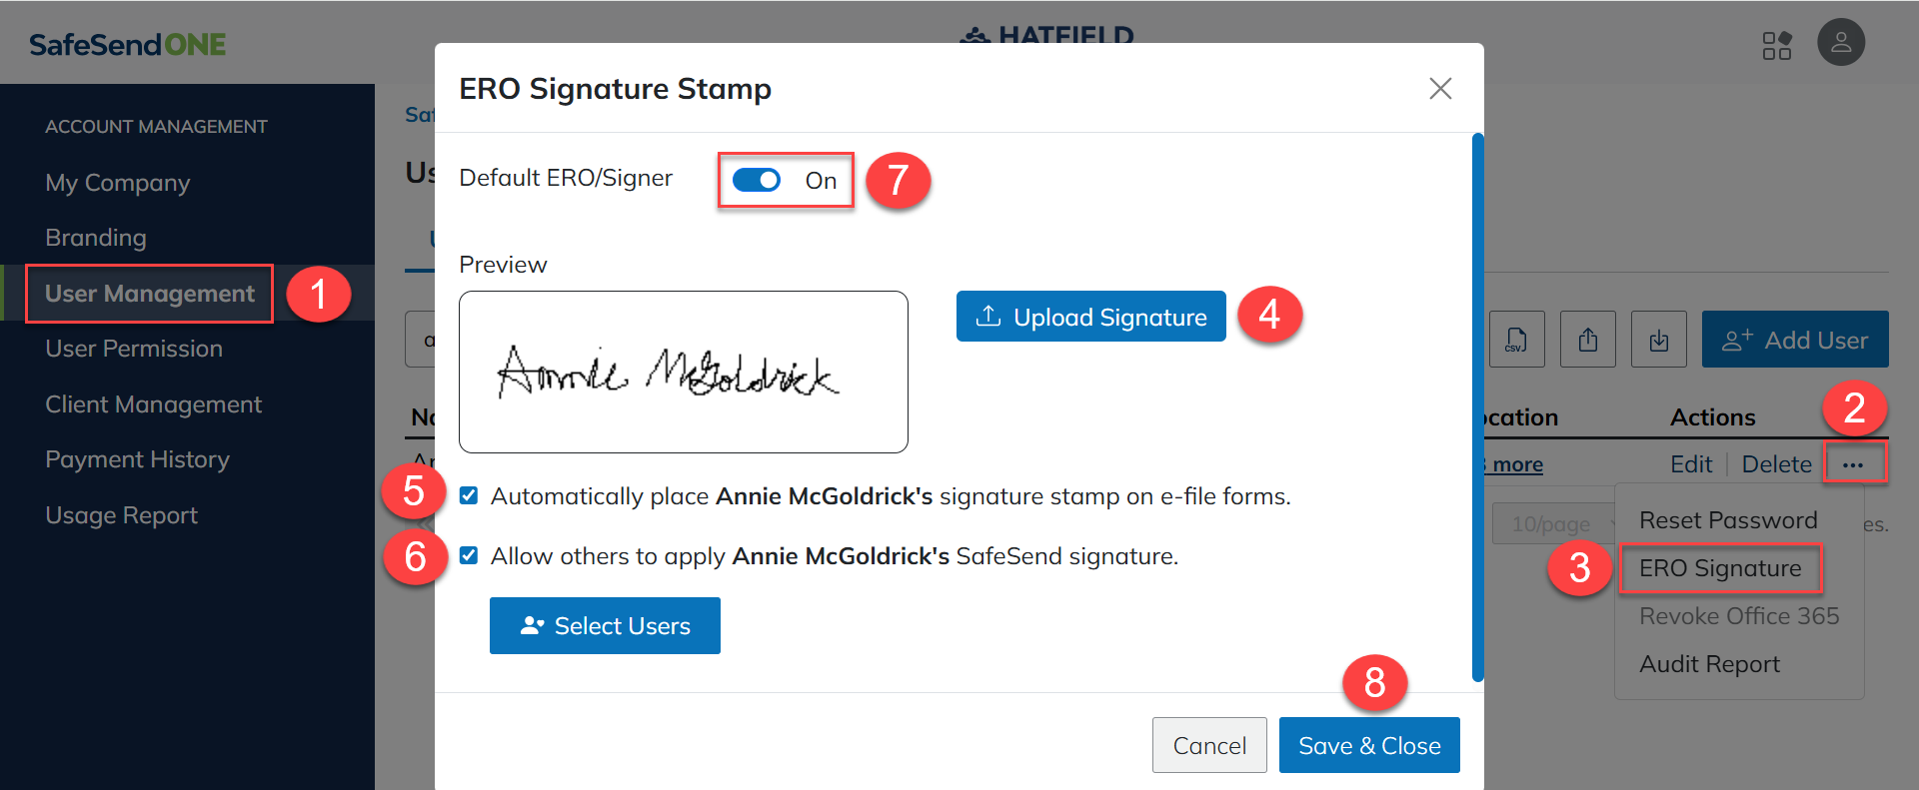Click the download icon button
Viewport: 1919px width, 790px height.
[1658, 340]
